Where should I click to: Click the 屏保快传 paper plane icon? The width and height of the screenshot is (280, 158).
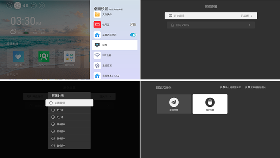coord(174,102)
